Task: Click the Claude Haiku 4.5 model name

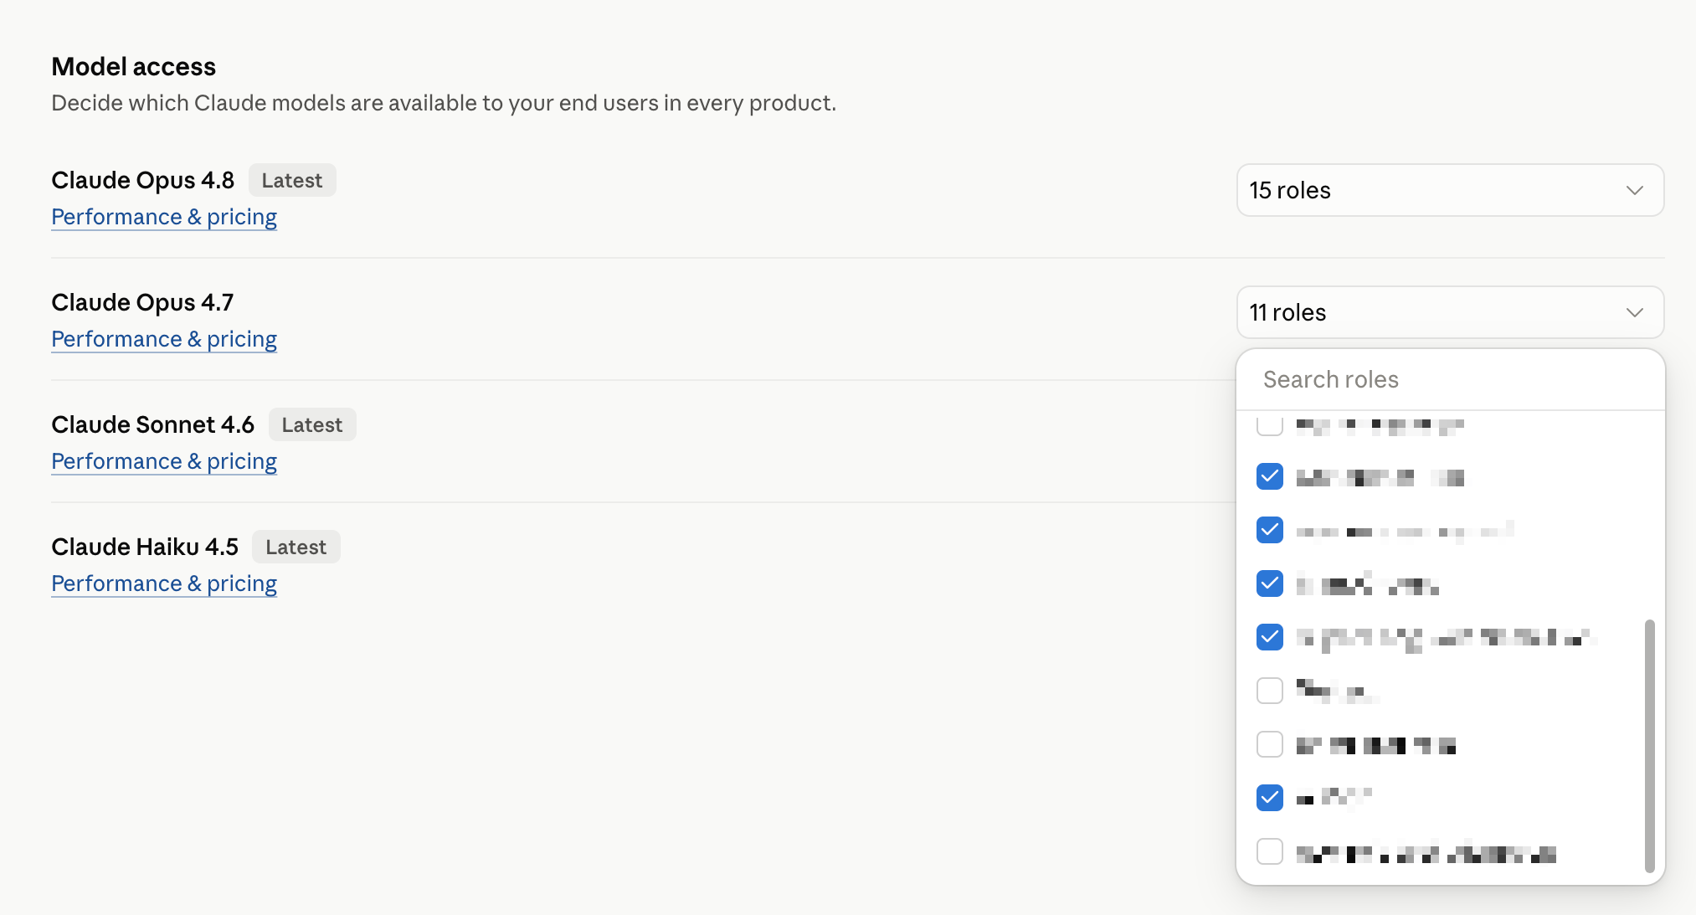Action: click(145, 547)
